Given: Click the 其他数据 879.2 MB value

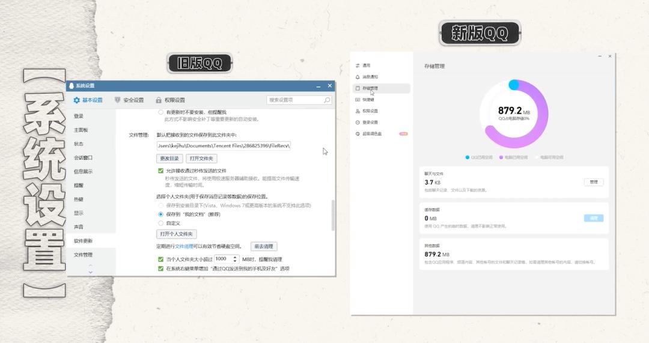Looking at the screenshot, I should point(437,254).
